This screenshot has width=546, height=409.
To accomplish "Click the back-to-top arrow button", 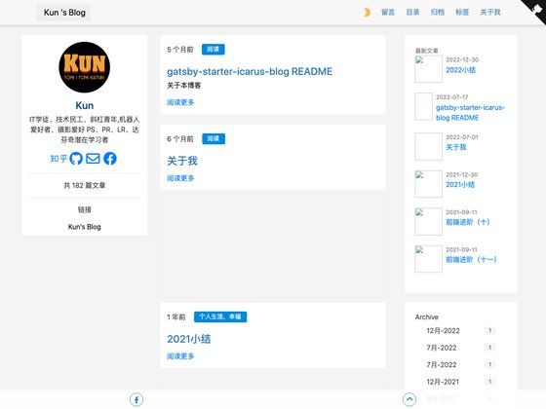I will click(409, 399).
